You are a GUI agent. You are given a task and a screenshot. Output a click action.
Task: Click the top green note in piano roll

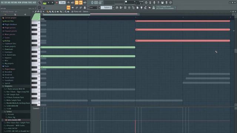click(x=88, y=47)
